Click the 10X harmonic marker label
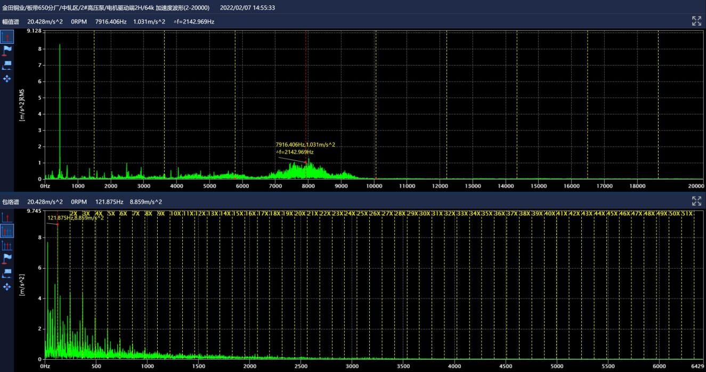Viewport: 706px width, 372px height. 175,213
